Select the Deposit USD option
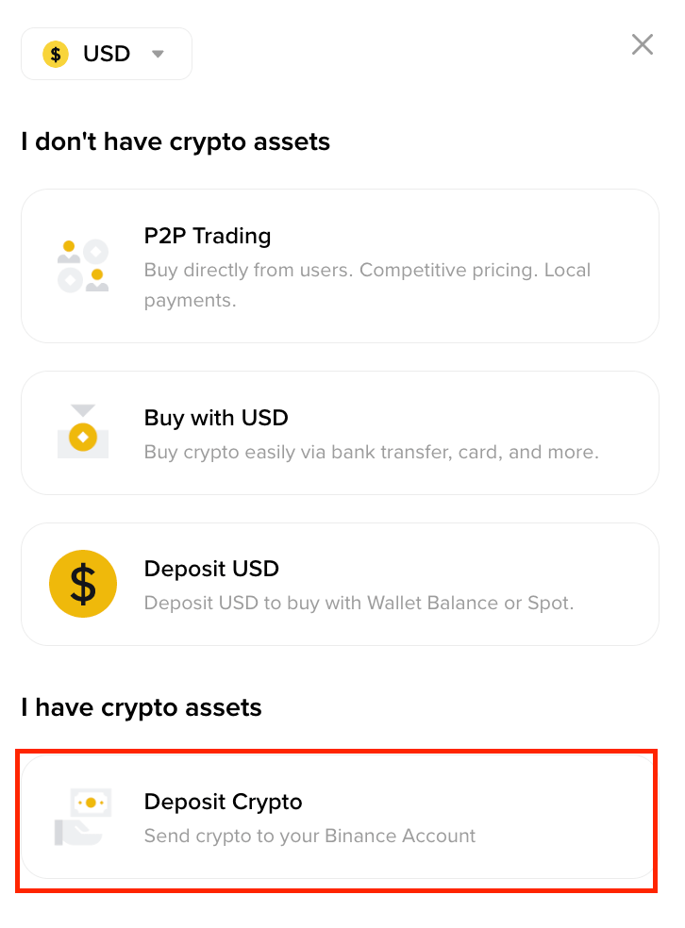The image size is (685, 928). tap(340, 584)
